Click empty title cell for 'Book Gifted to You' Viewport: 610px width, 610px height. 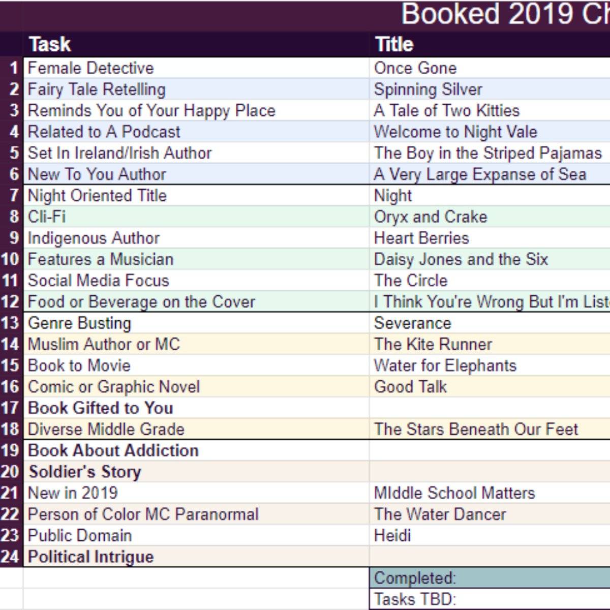coord(489,408)
